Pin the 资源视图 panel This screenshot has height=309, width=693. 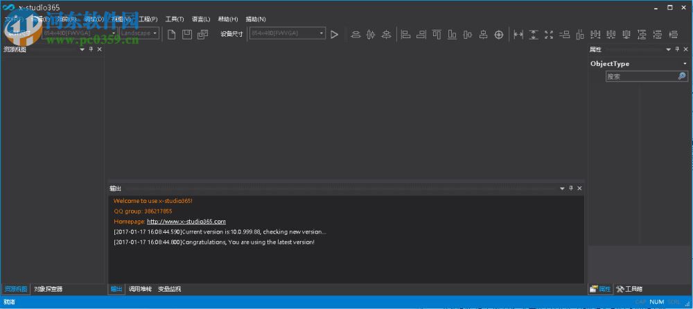91,49
